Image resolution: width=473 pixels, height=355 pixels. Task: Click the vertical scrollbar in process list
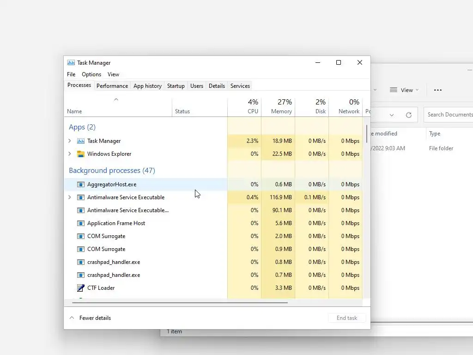(x=367, y=134)
